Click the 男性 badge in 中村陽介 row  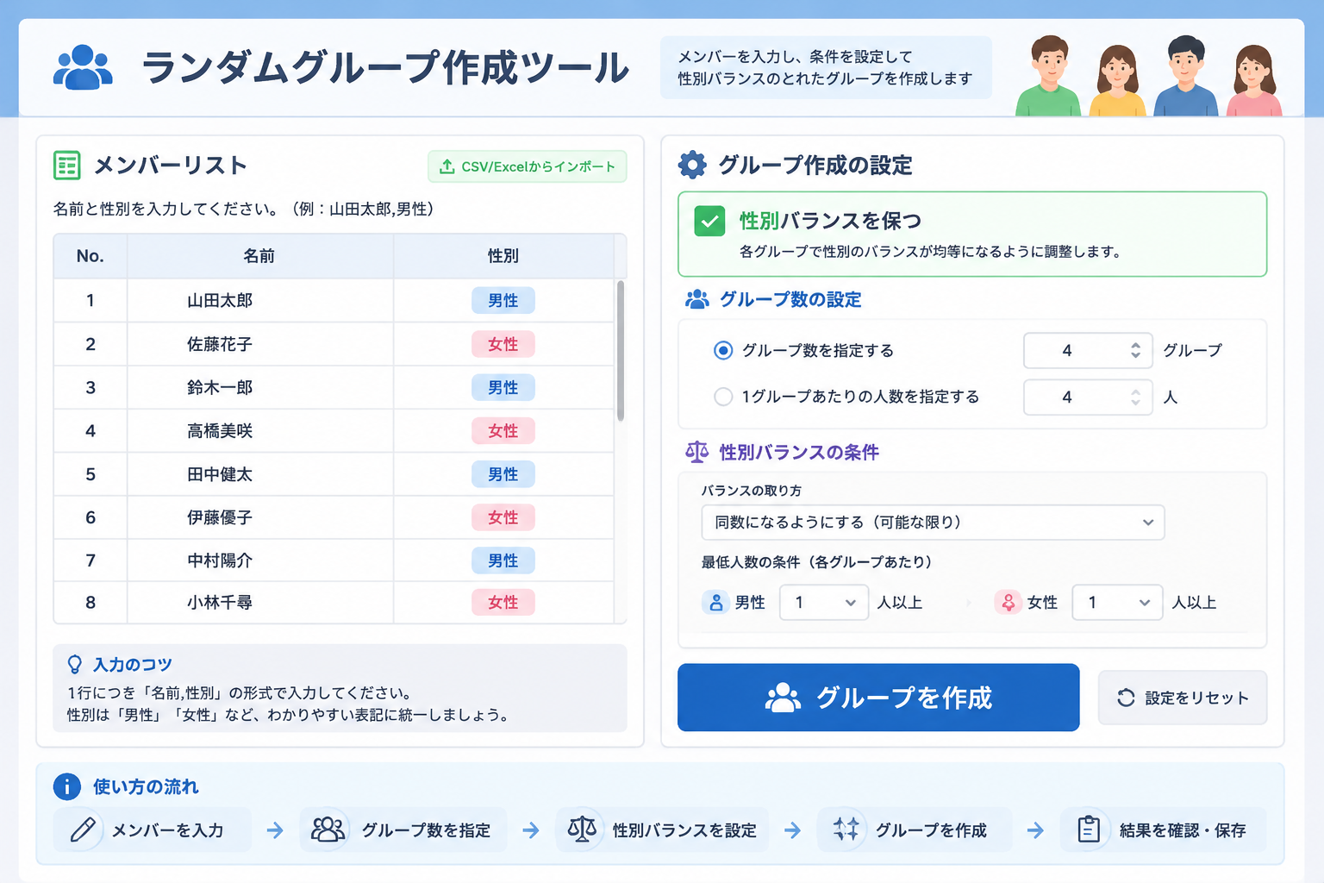pos(503,560)
